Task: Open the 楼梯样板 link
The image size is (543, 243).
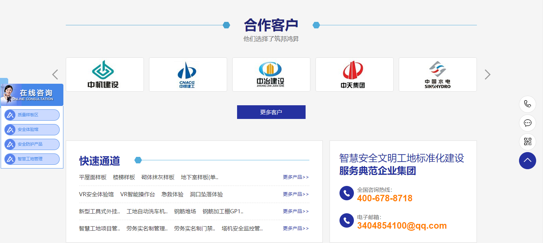Action: pos(124,177)
